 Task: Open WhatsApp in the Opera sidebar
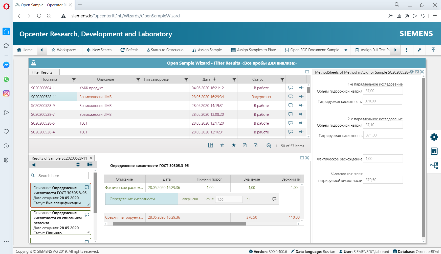tap(6, 79)
